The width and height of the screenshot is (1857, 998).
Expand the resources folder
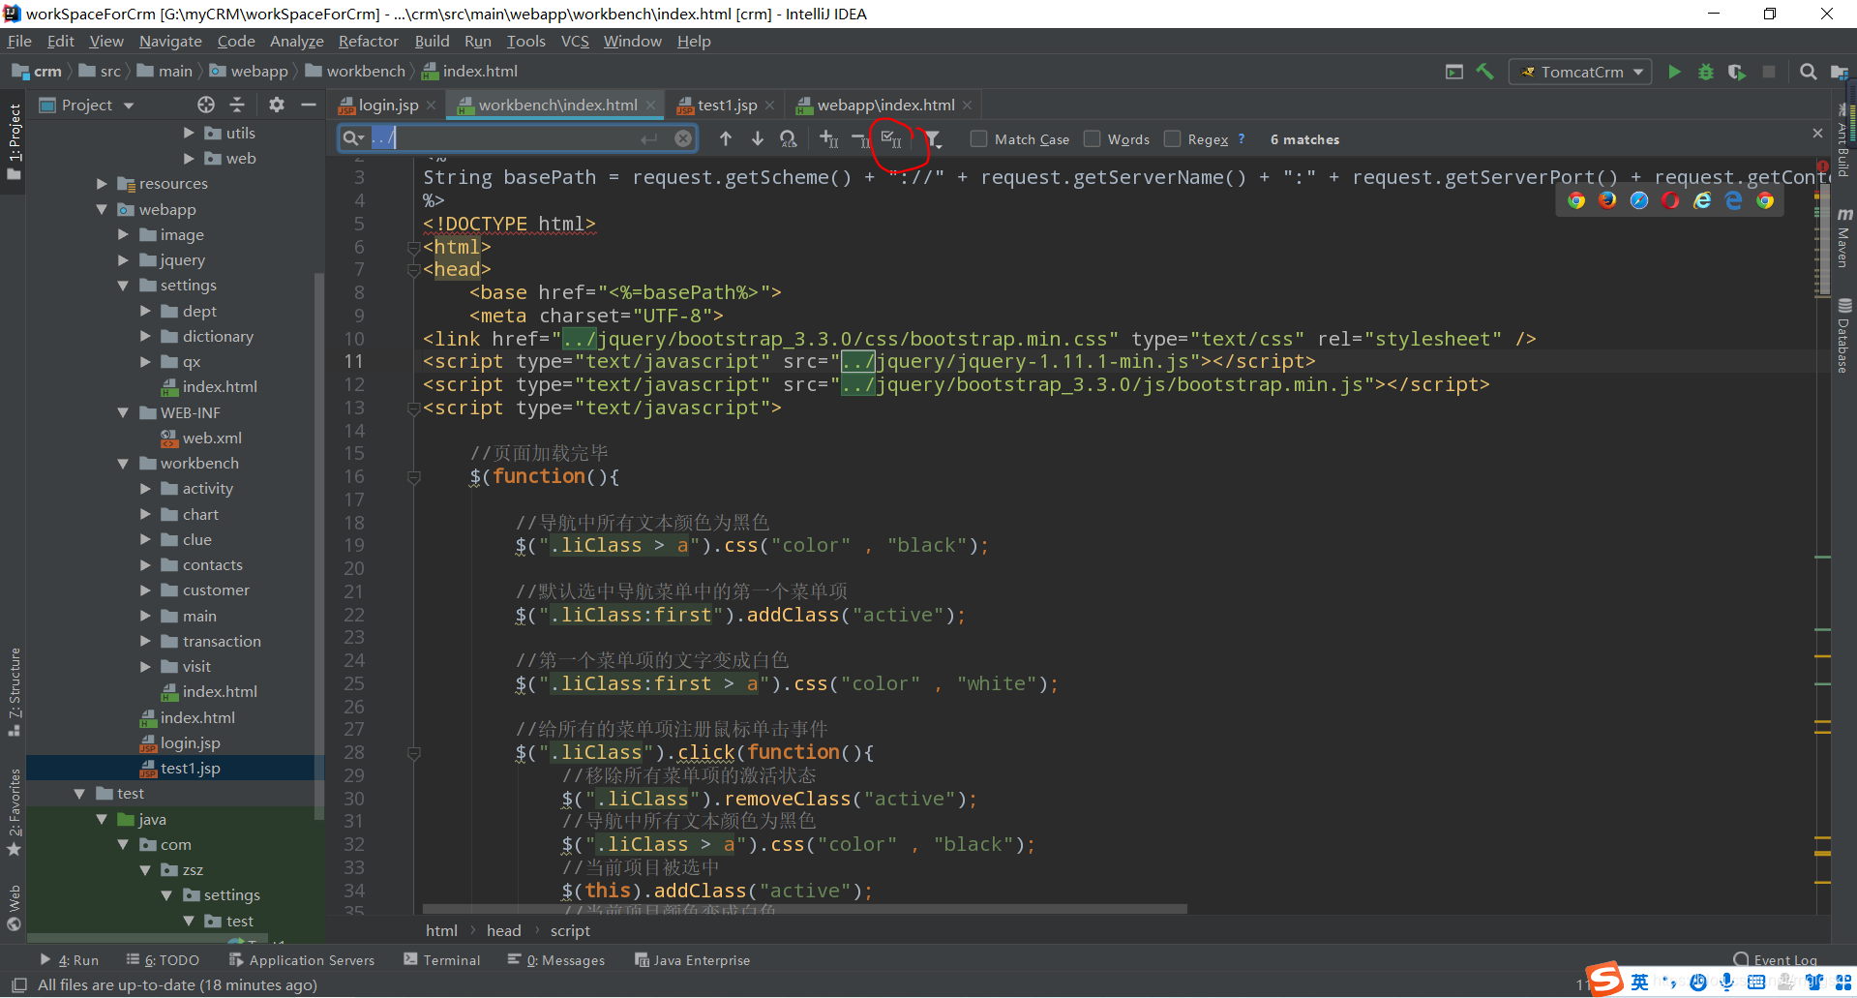[x=102, y=184]
